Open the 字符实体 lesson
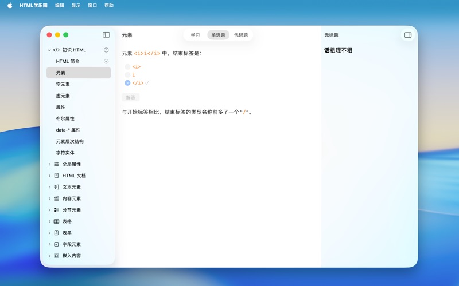This screenshot has height=286, width=459. coord(65,153)
